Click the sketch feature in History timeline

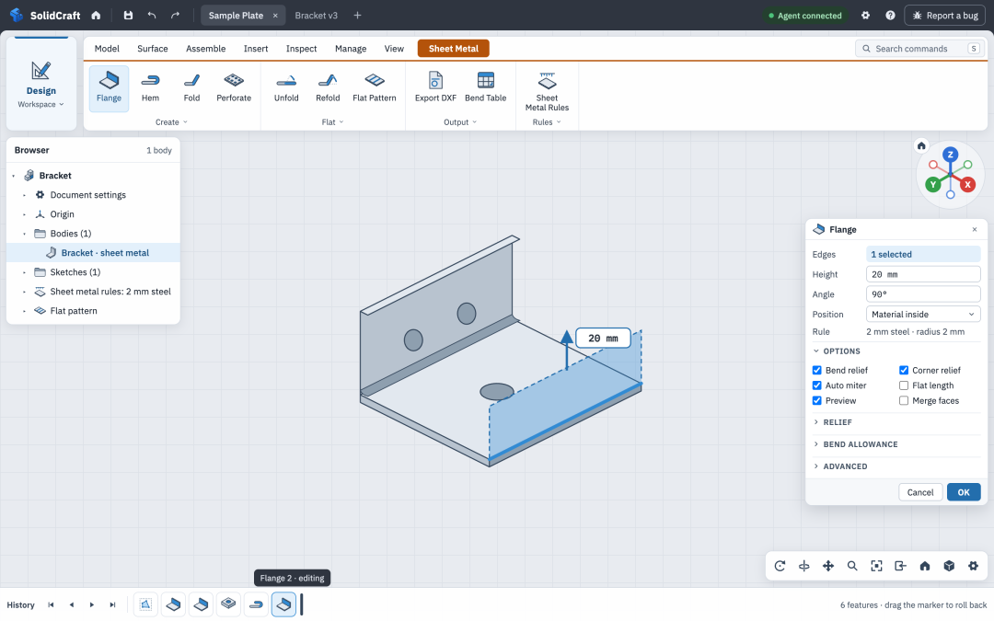tap(145, 604)
